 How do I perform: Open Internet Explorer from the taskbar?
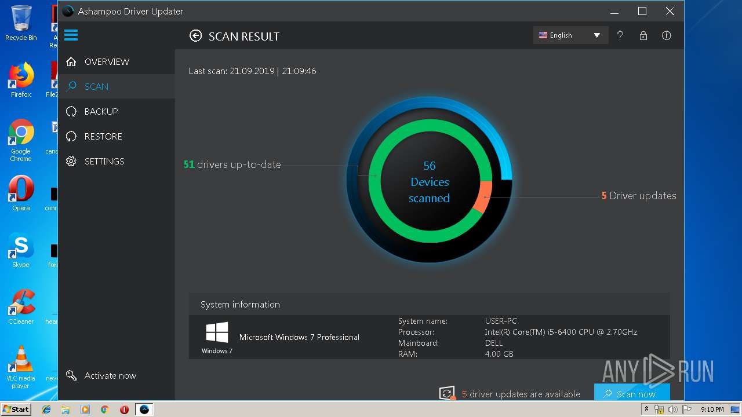point(46,409)
